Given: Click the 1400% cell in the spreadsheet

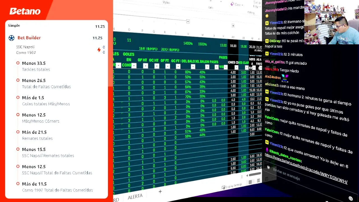Looking at the screenshot, I should (x=188, y=43).
